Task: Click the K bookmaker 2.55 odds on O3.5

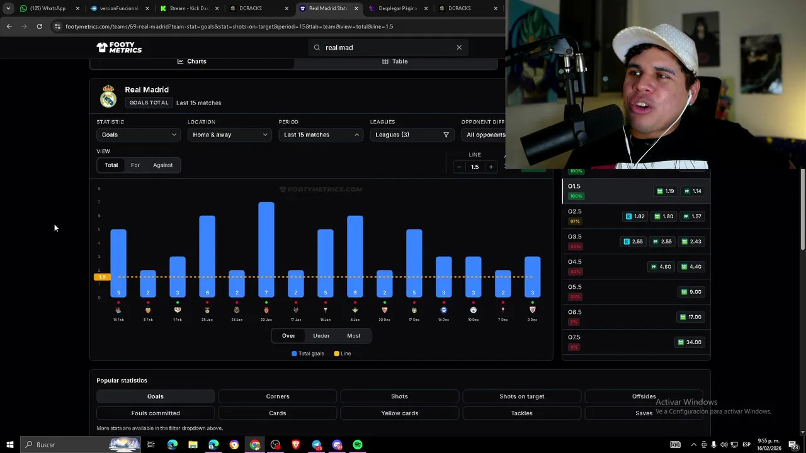Action: [x=635, y=242]
